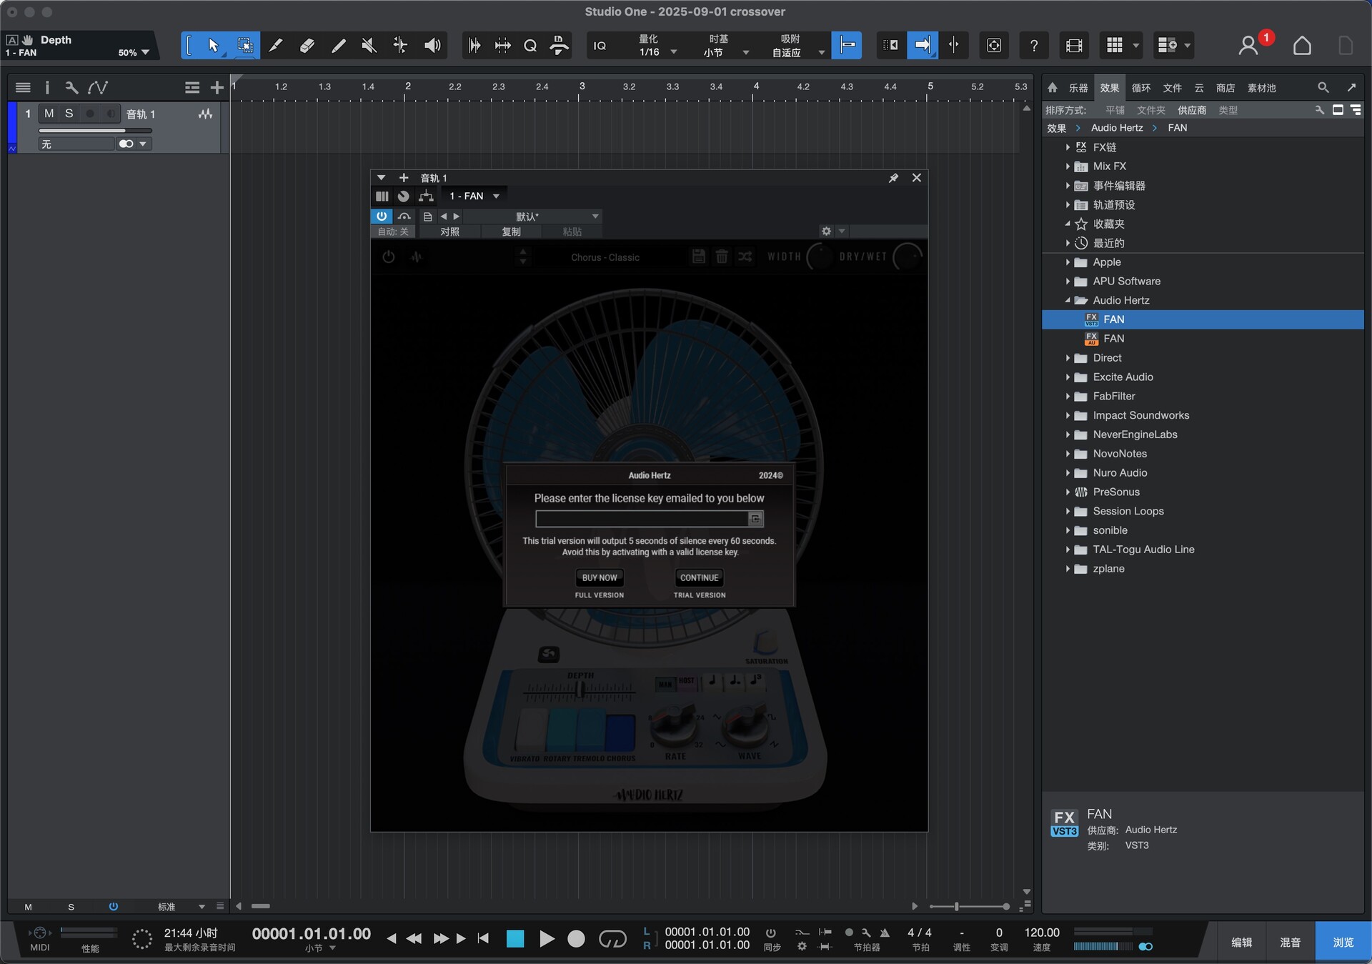The height and width of the screenshot is (964, 1372).
Task: Switch to 乐器 instruments tab
Action: pos(1078,88)
